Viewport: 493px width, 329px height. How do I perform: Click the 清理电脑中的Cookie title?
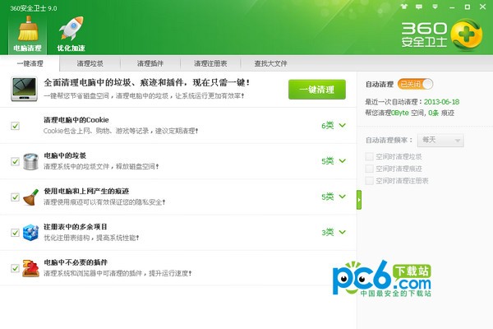tap(76, 120)
